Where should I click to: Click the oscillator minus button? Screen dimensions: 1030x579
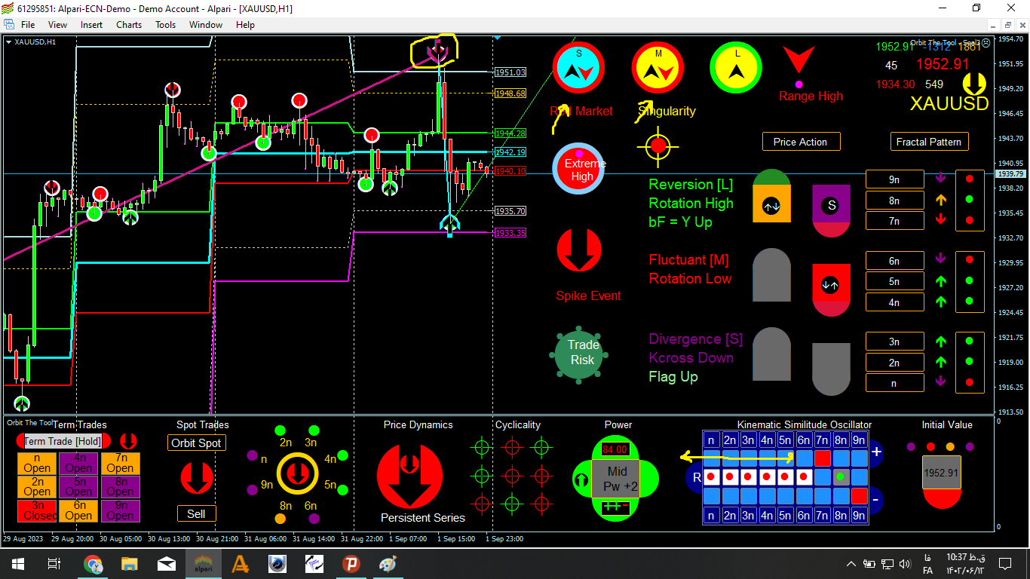coord(876,499)
